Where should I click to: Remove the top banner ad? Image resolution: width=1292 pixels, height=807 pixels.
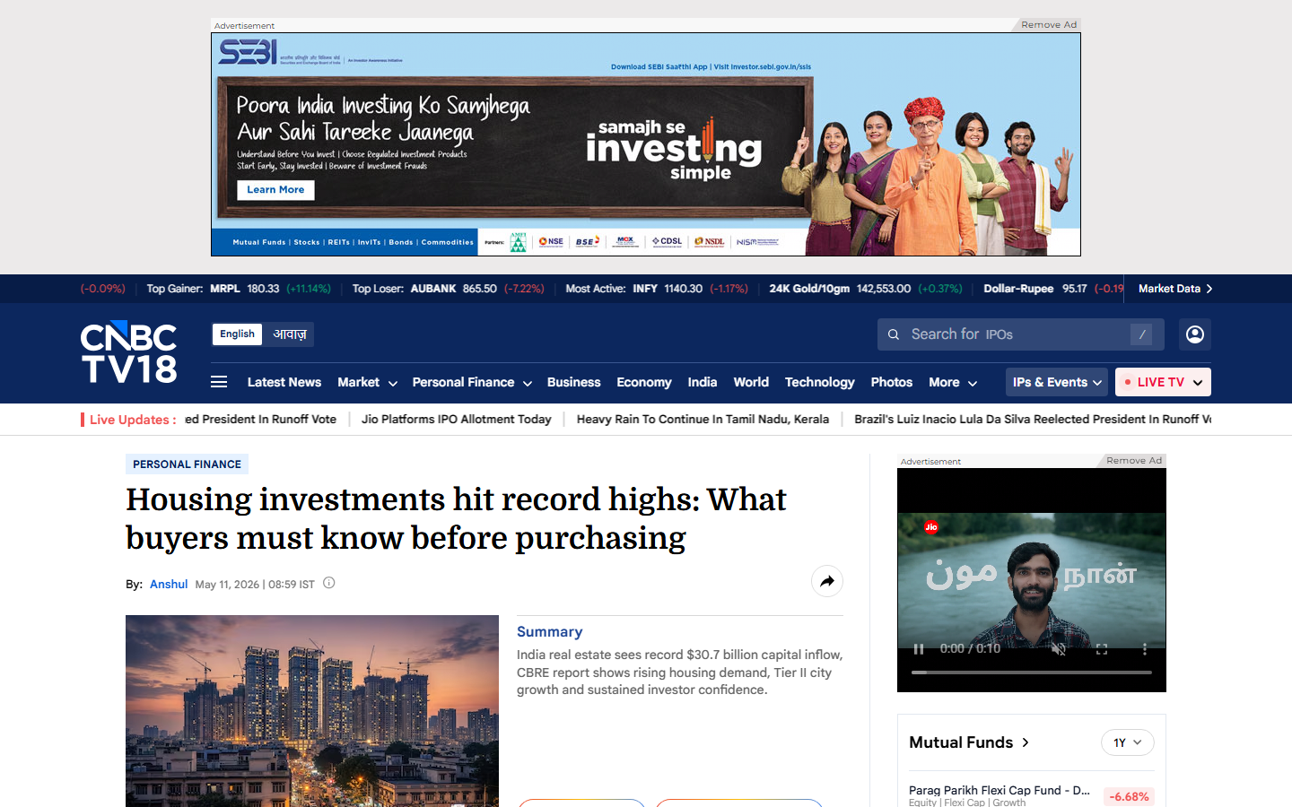point(1049,25)
